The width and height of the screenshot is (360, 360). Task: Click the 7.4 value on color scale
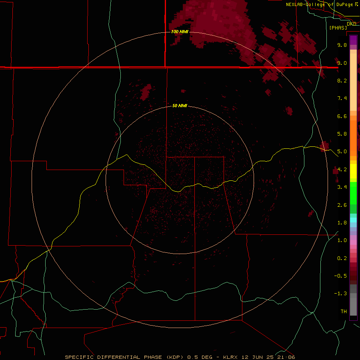click(342, 98)
